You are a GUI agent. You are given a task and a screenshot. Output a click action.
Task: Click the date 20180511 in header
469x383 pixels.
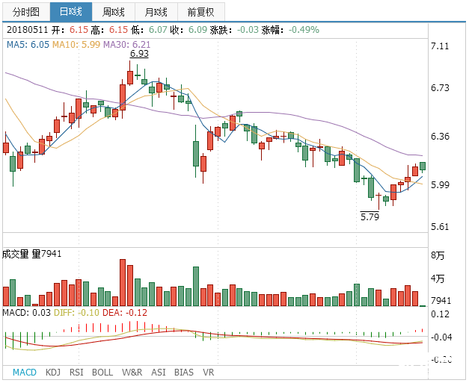point(27,30)
